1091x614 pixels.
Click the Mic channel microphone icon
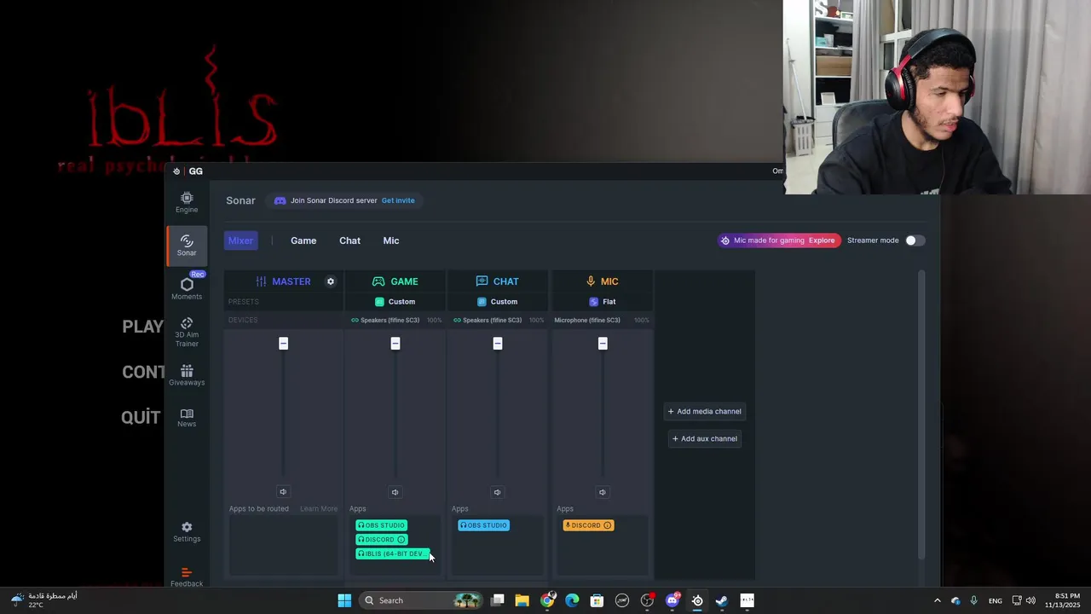coord(591,281)
